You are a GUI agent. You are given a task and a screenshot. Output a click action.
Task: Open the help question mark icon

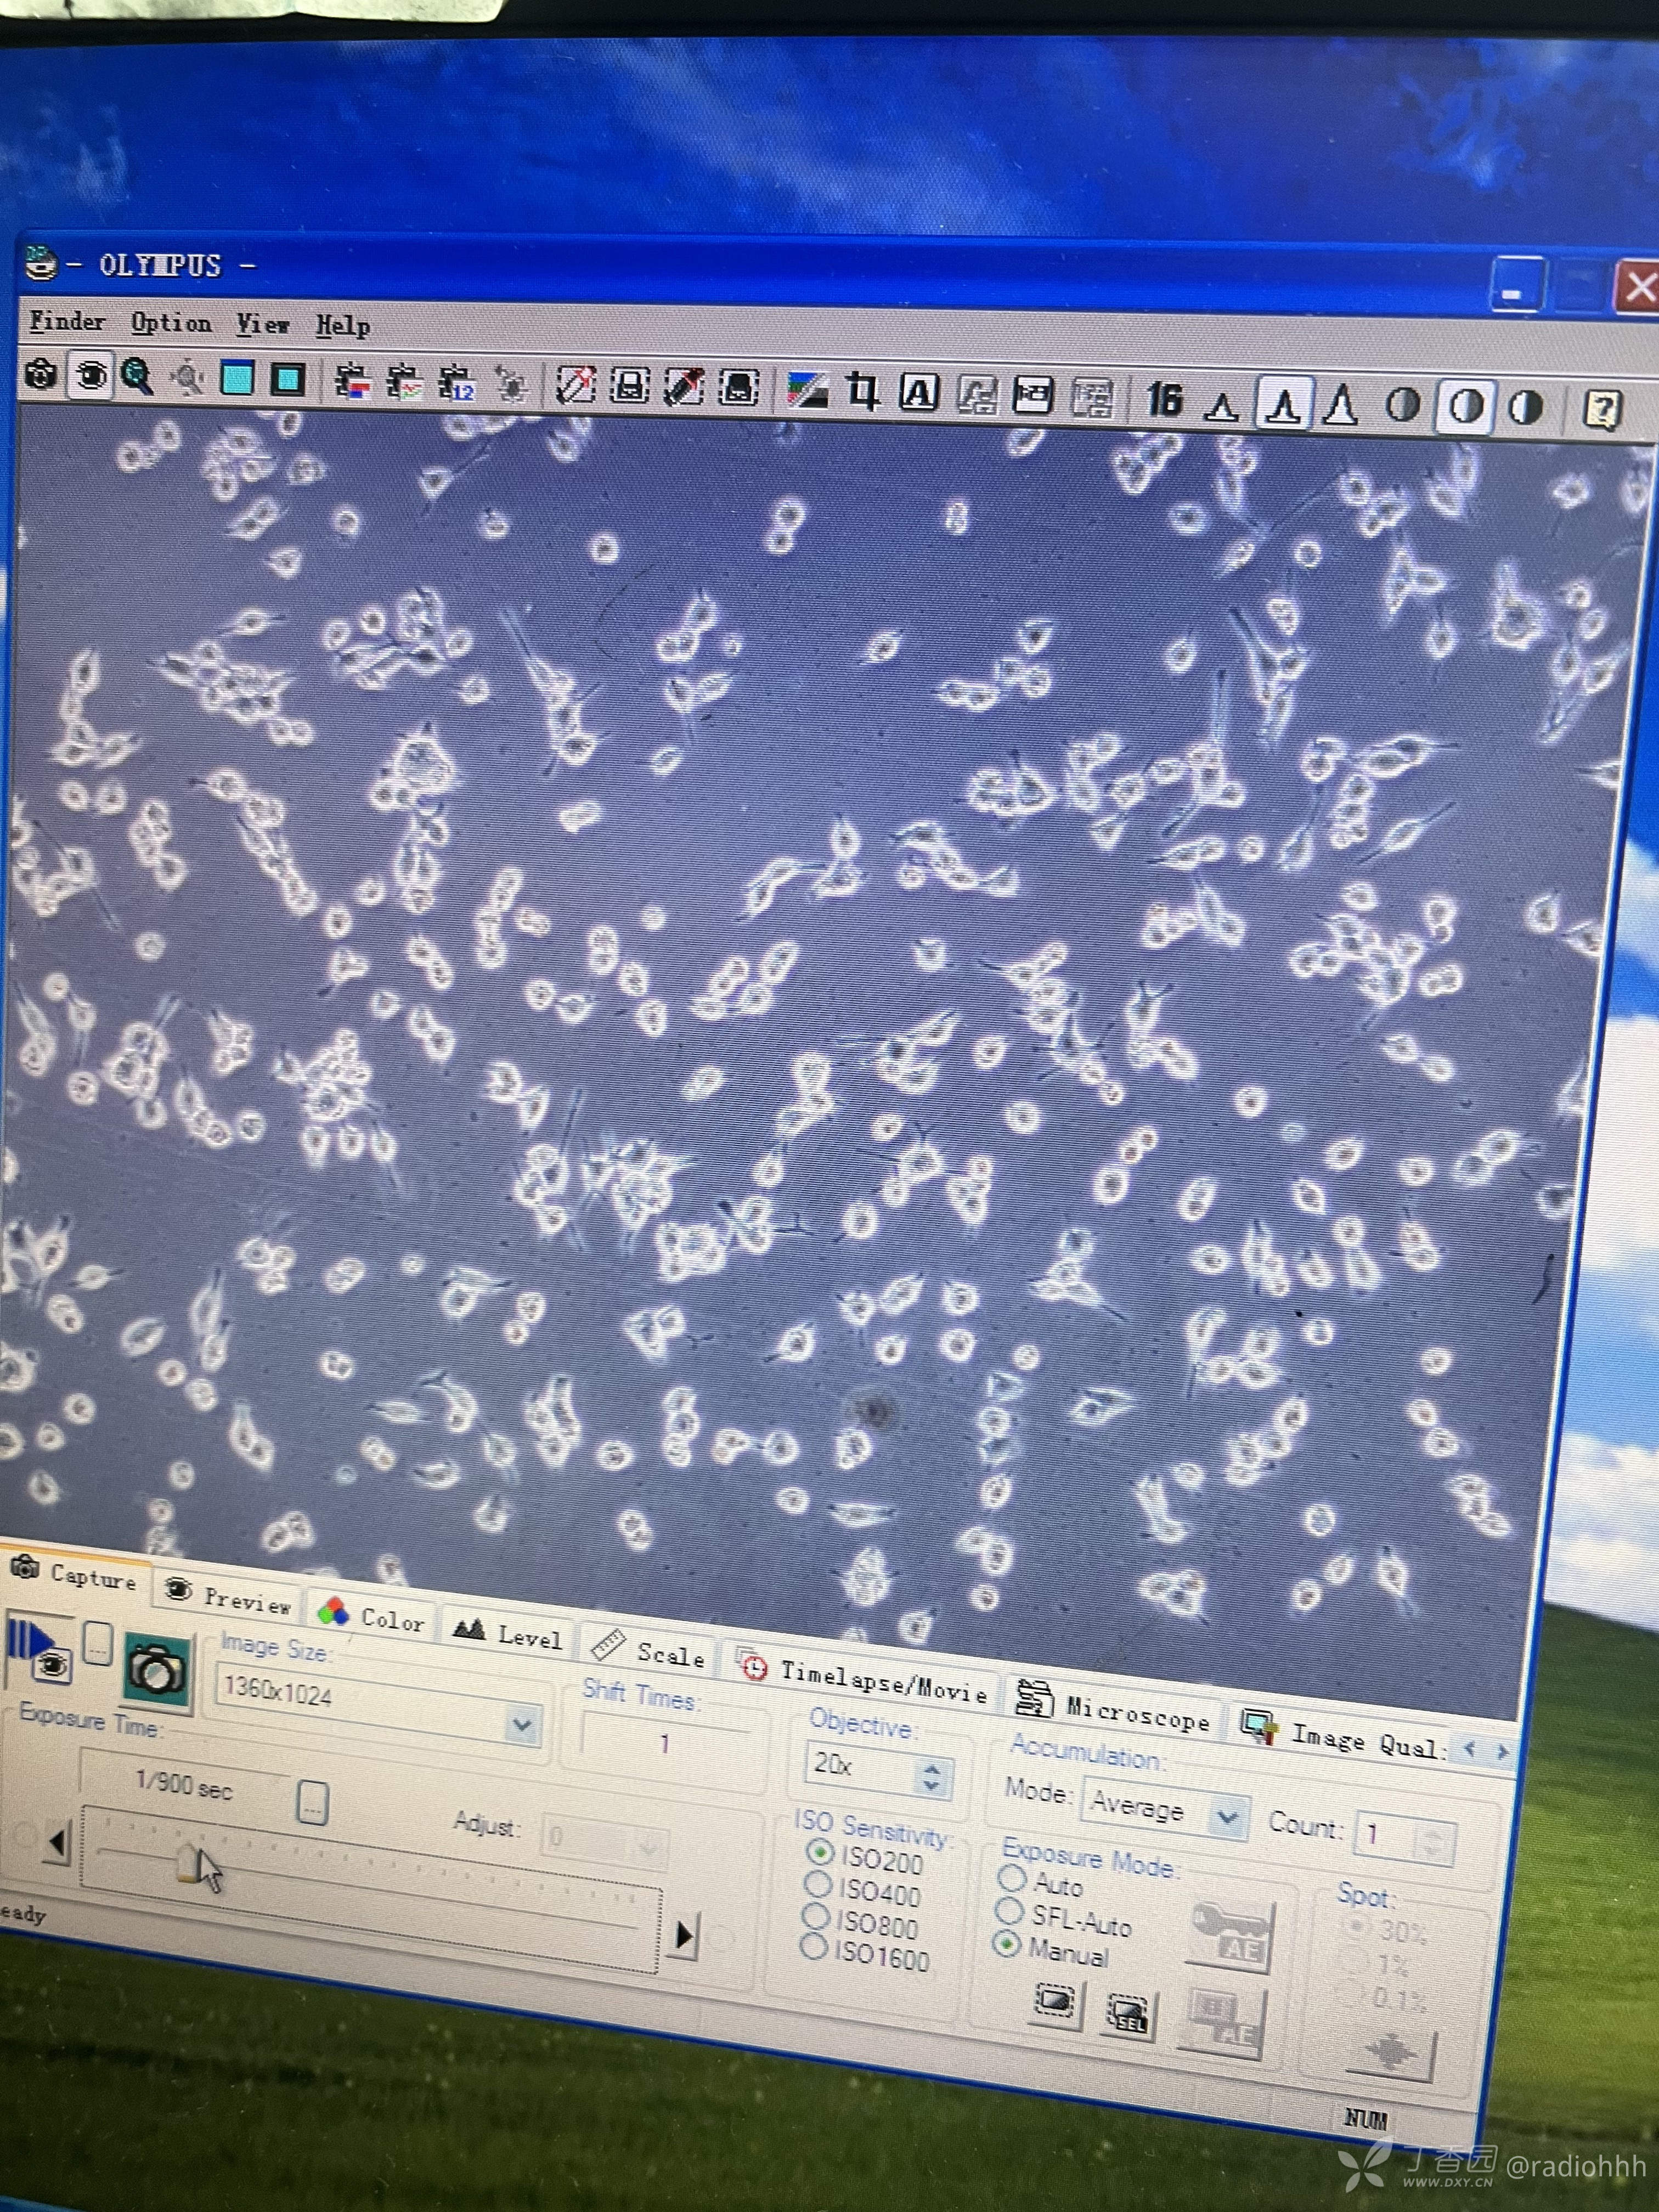pyautogui.click(x=1602, y=410)
